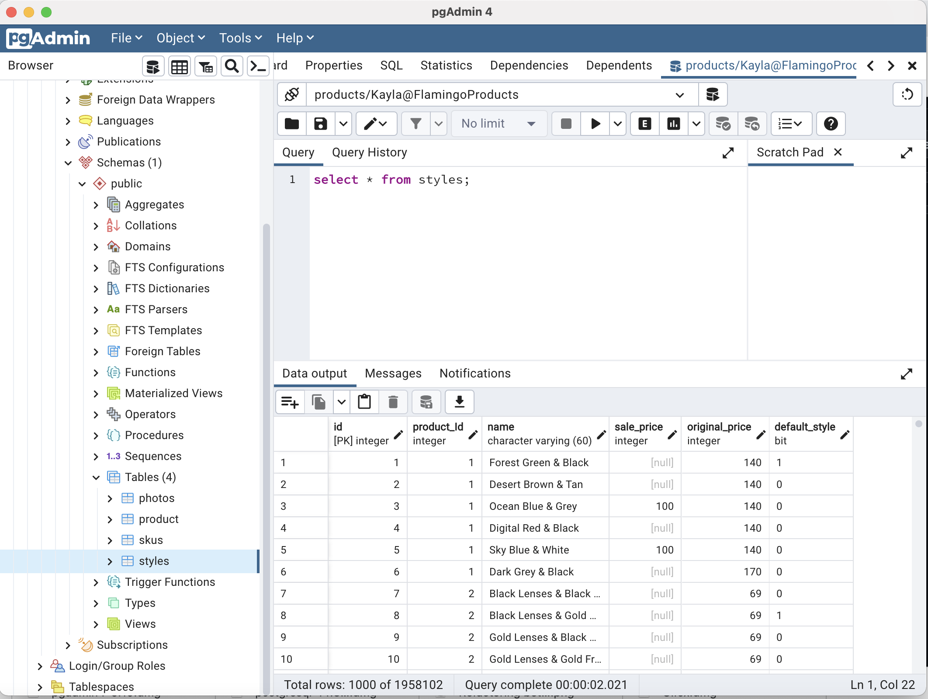Screen dimensions: 928x699
Task: Click the Add row icon
Action: (290, 401)
